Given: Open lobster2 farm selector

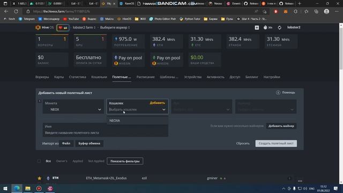Looking at the screenshot, I should [x=84, y=27].
